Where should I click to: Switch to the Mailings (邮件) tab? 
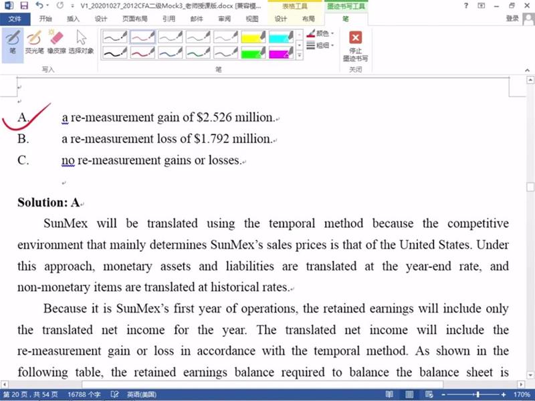click(x=197, y=19)
